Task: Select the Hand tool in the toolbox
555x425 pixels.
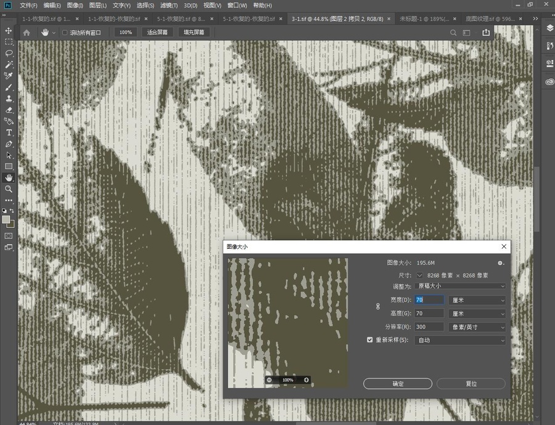Action: 9,178
